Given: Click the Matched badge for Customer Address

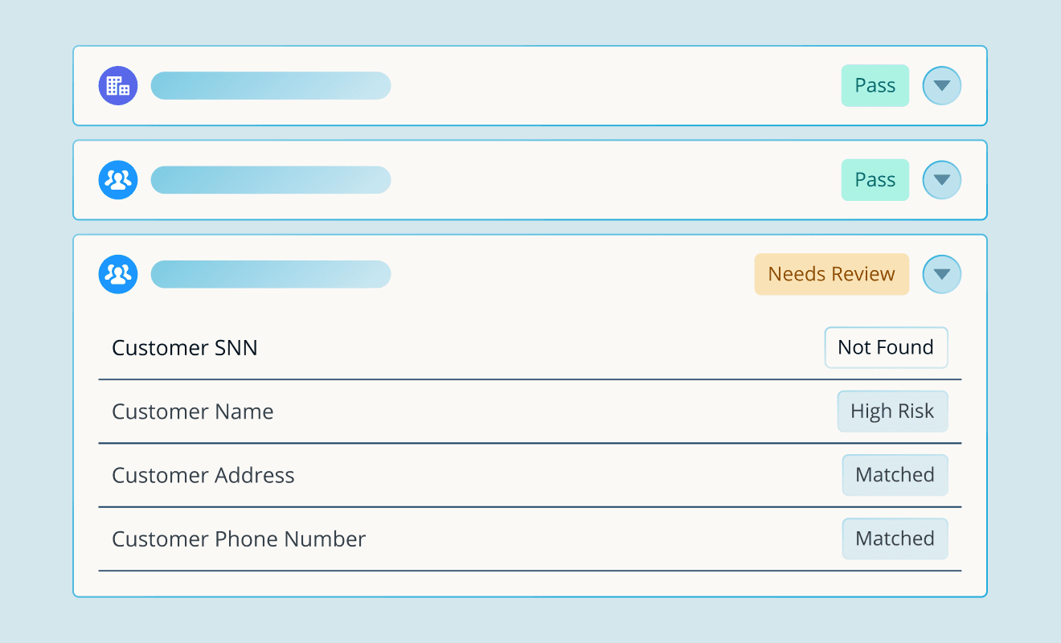Looking at the screenshot, I should (895, 475).
